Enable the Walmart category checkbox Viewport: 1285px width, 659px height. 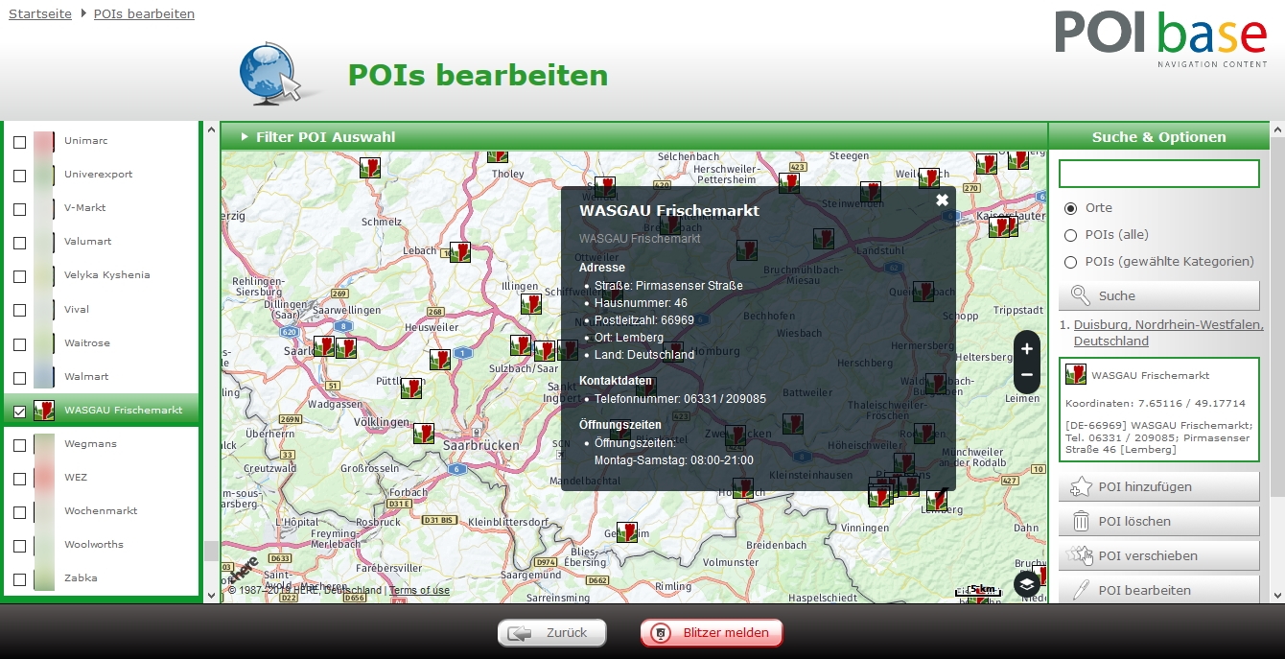pos(19,377)
